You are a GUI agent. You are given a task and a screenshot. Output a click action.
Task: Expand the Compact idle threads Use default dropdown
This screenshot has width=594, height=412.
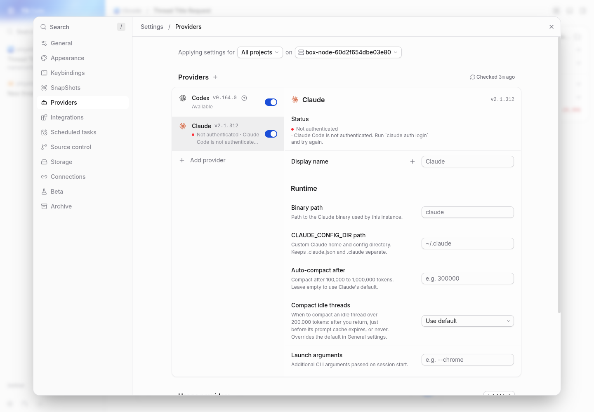(468, 321)
